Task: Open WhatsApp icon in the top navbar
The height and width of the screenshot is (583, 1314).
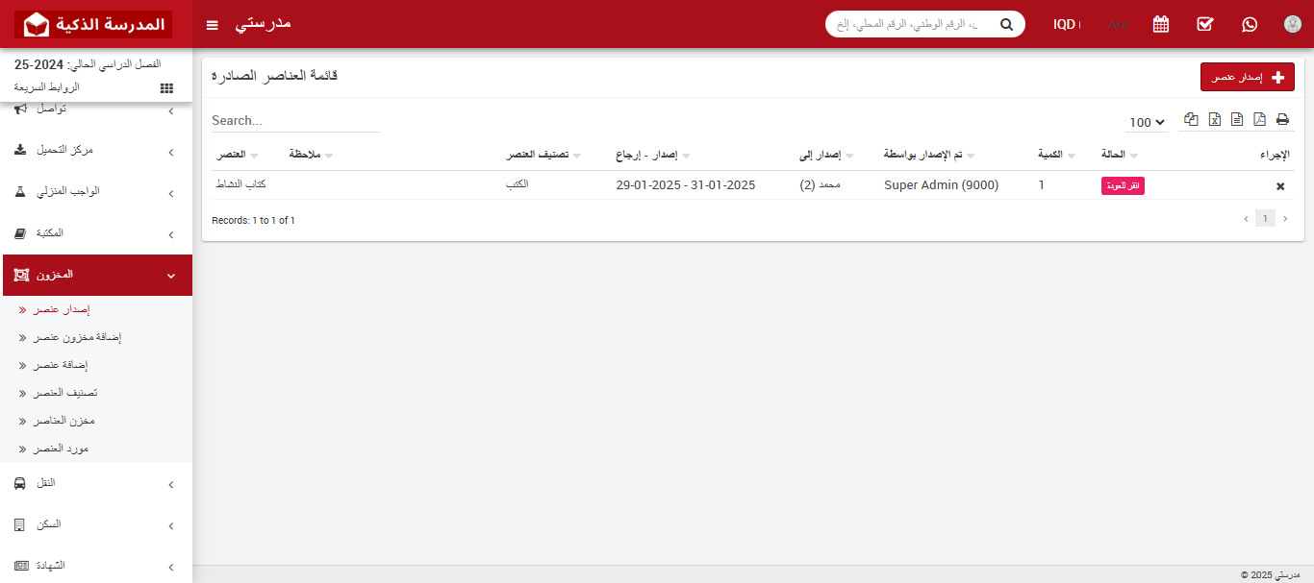Action: tap(1249, 24)
